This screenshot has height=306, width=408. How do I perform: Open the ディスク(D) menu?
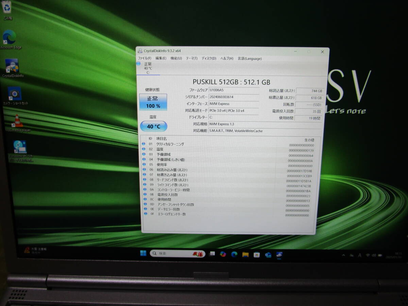(209, 58)
